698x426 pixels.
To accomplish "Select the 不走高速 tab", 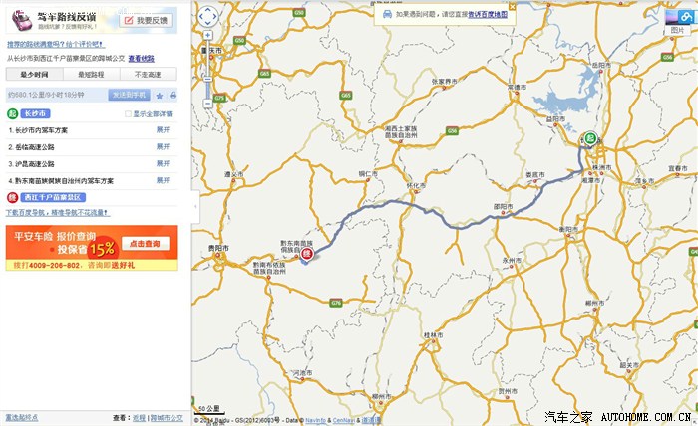I will 148,75.
